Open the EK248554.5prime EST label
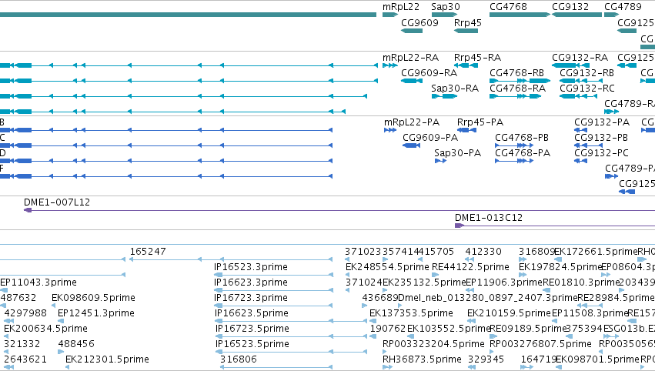This screenshot has width=655, height=371. coord(387,267)
